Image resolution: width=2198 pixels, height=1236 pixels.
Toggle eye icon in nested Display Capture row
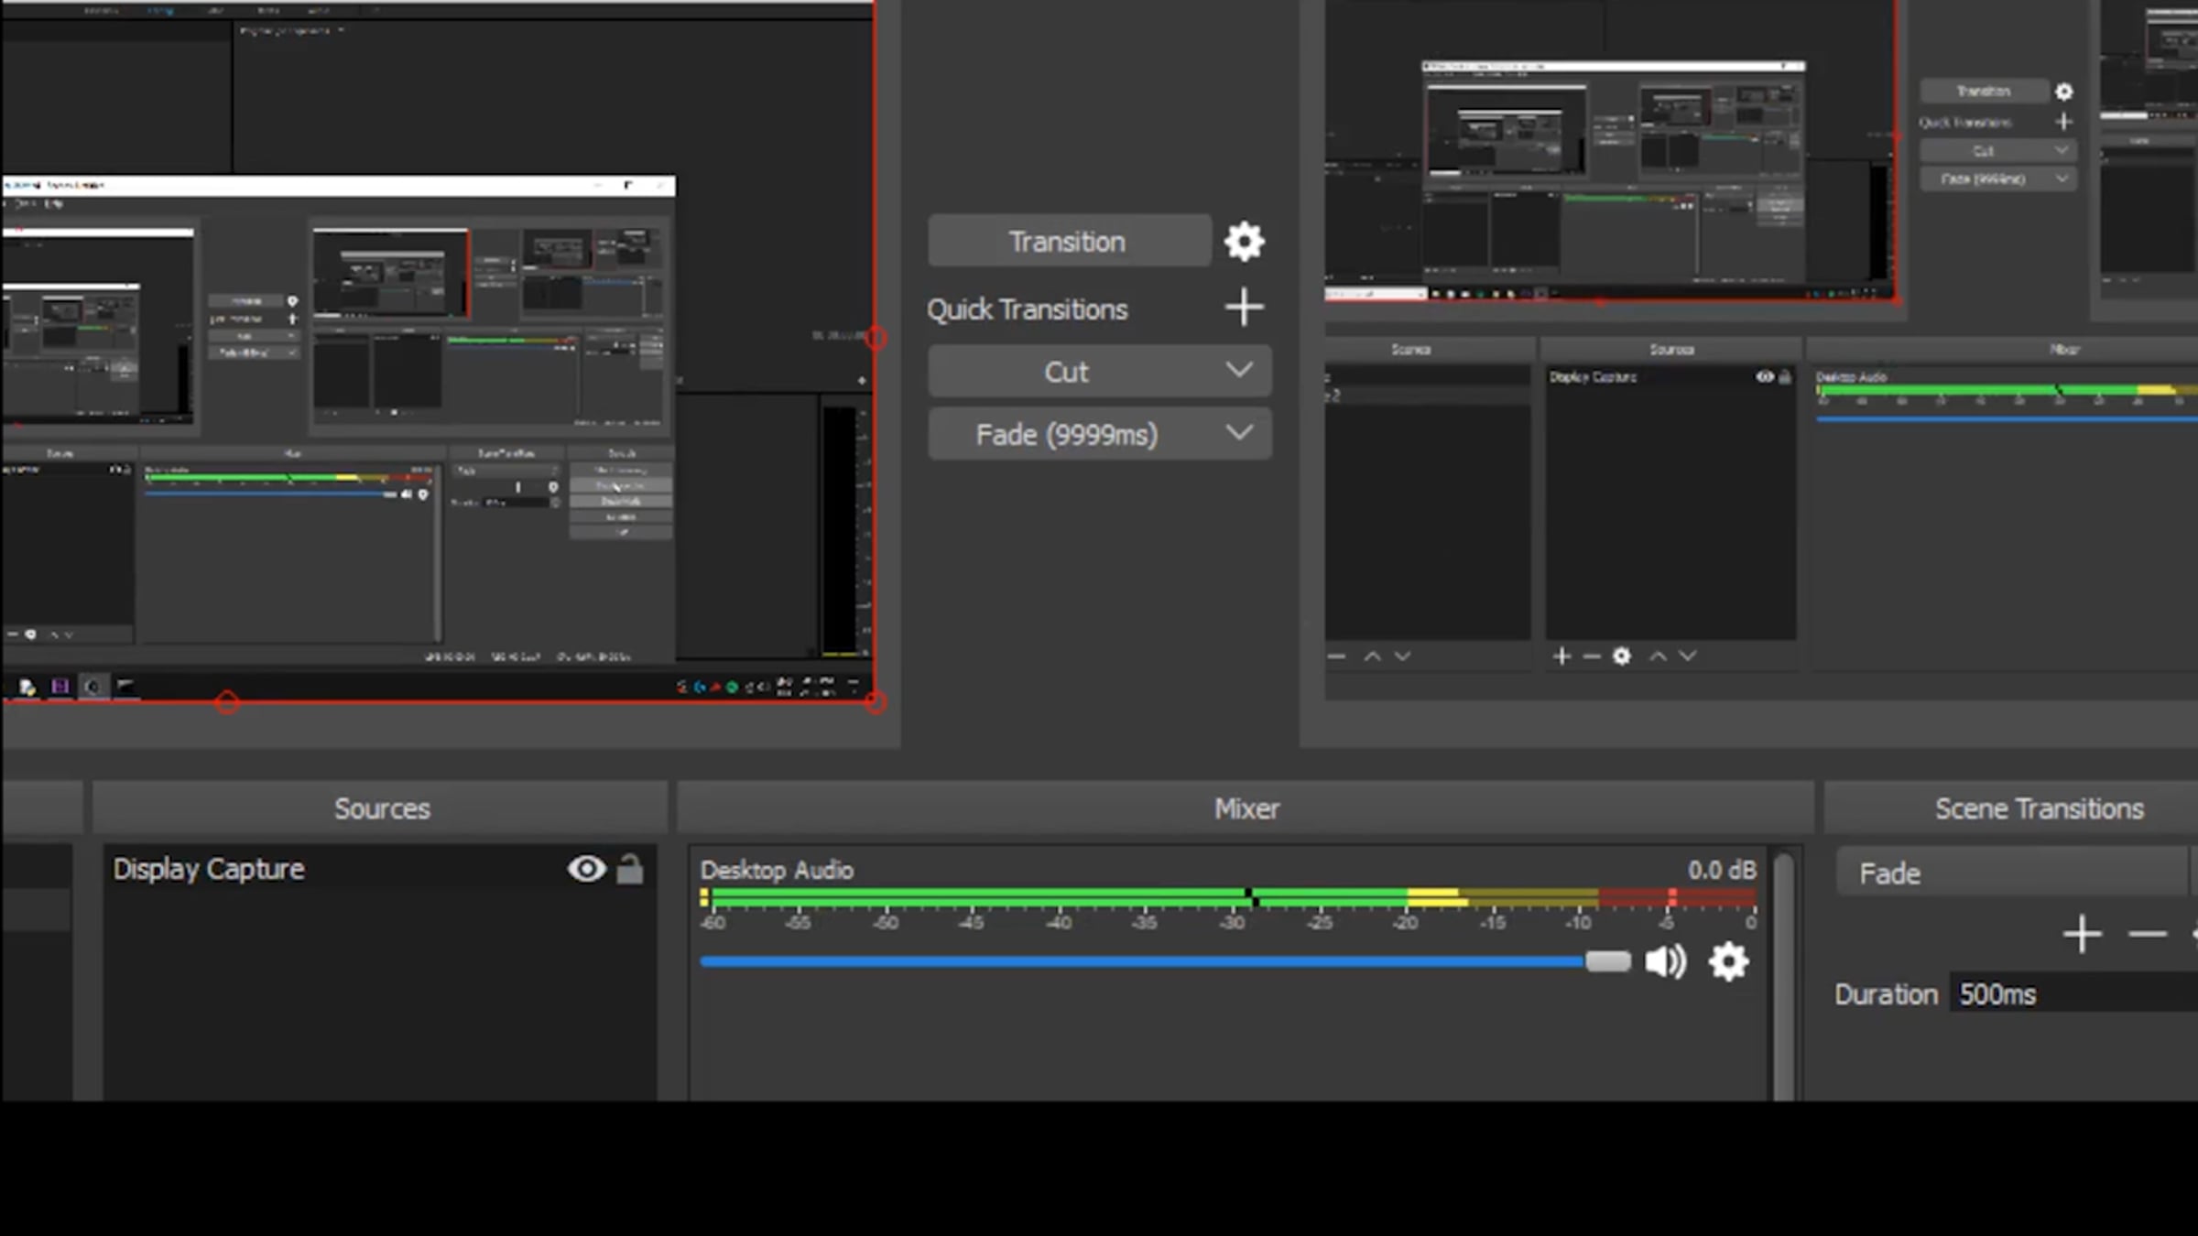[1764, 376]
